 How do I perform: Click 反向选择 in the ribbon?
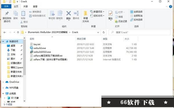pyautogui.click(x=136, y=20)
